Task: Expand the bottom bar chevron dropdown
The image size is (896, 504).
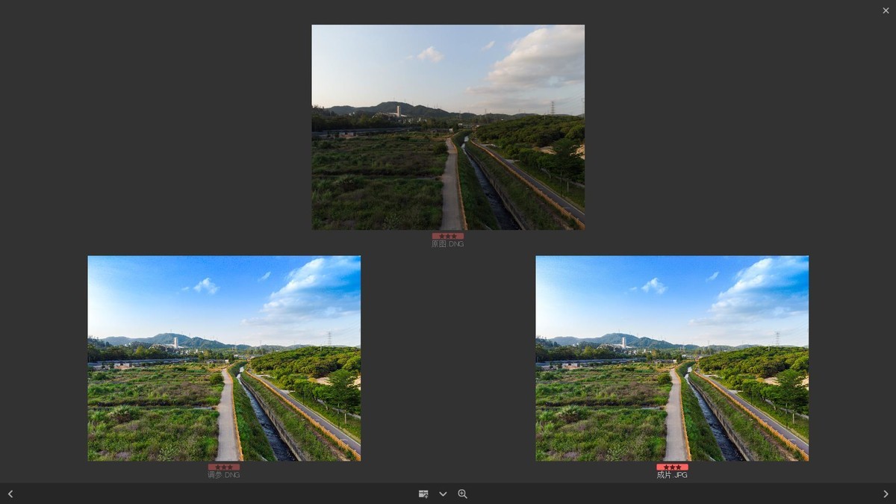Action: tap(443, 494)
